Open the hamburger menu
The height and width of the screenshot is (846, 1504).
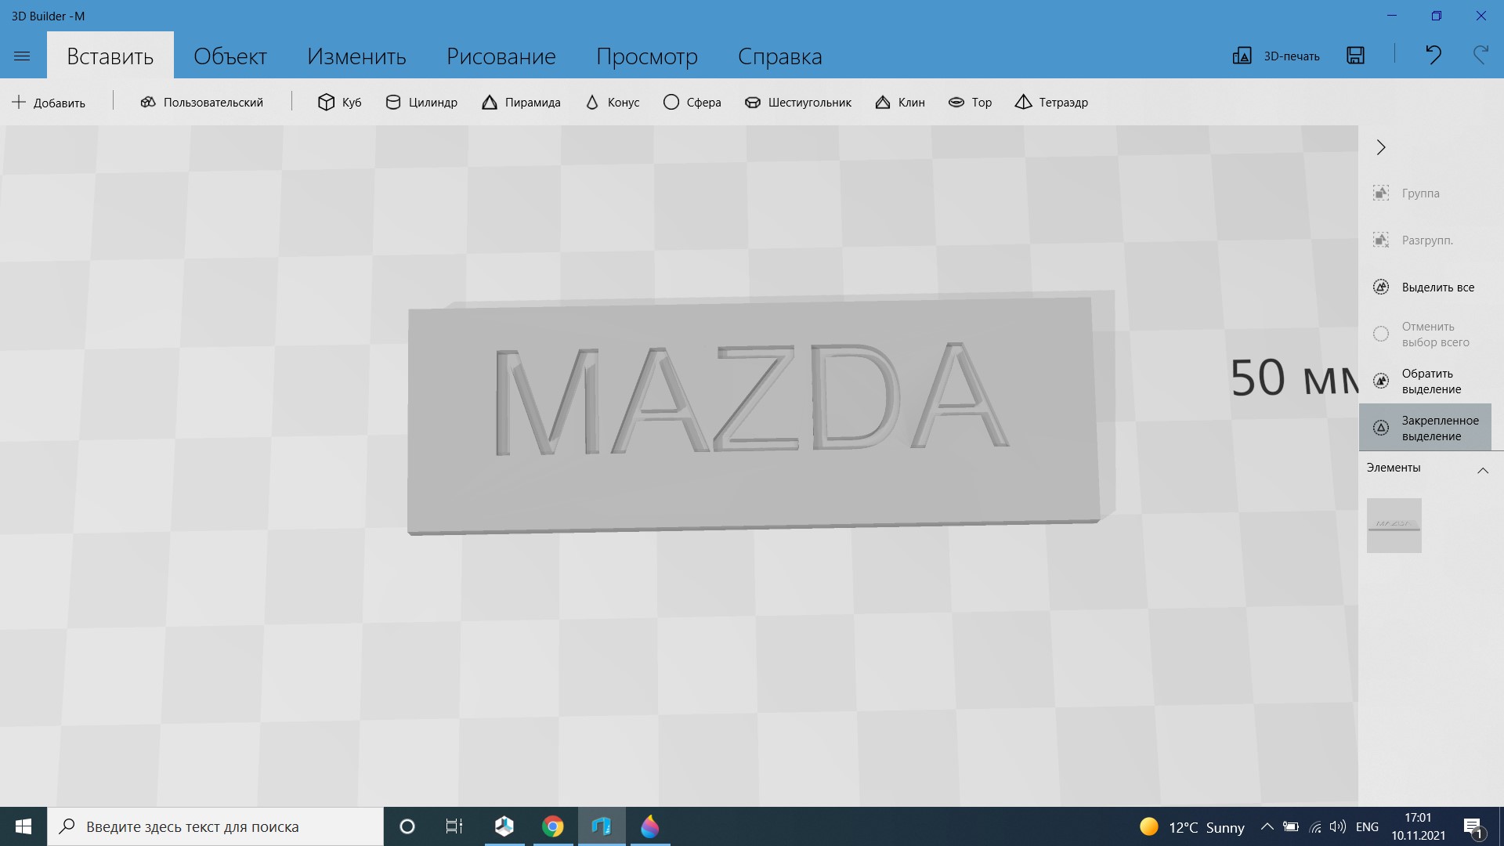(x=22, y=56)
